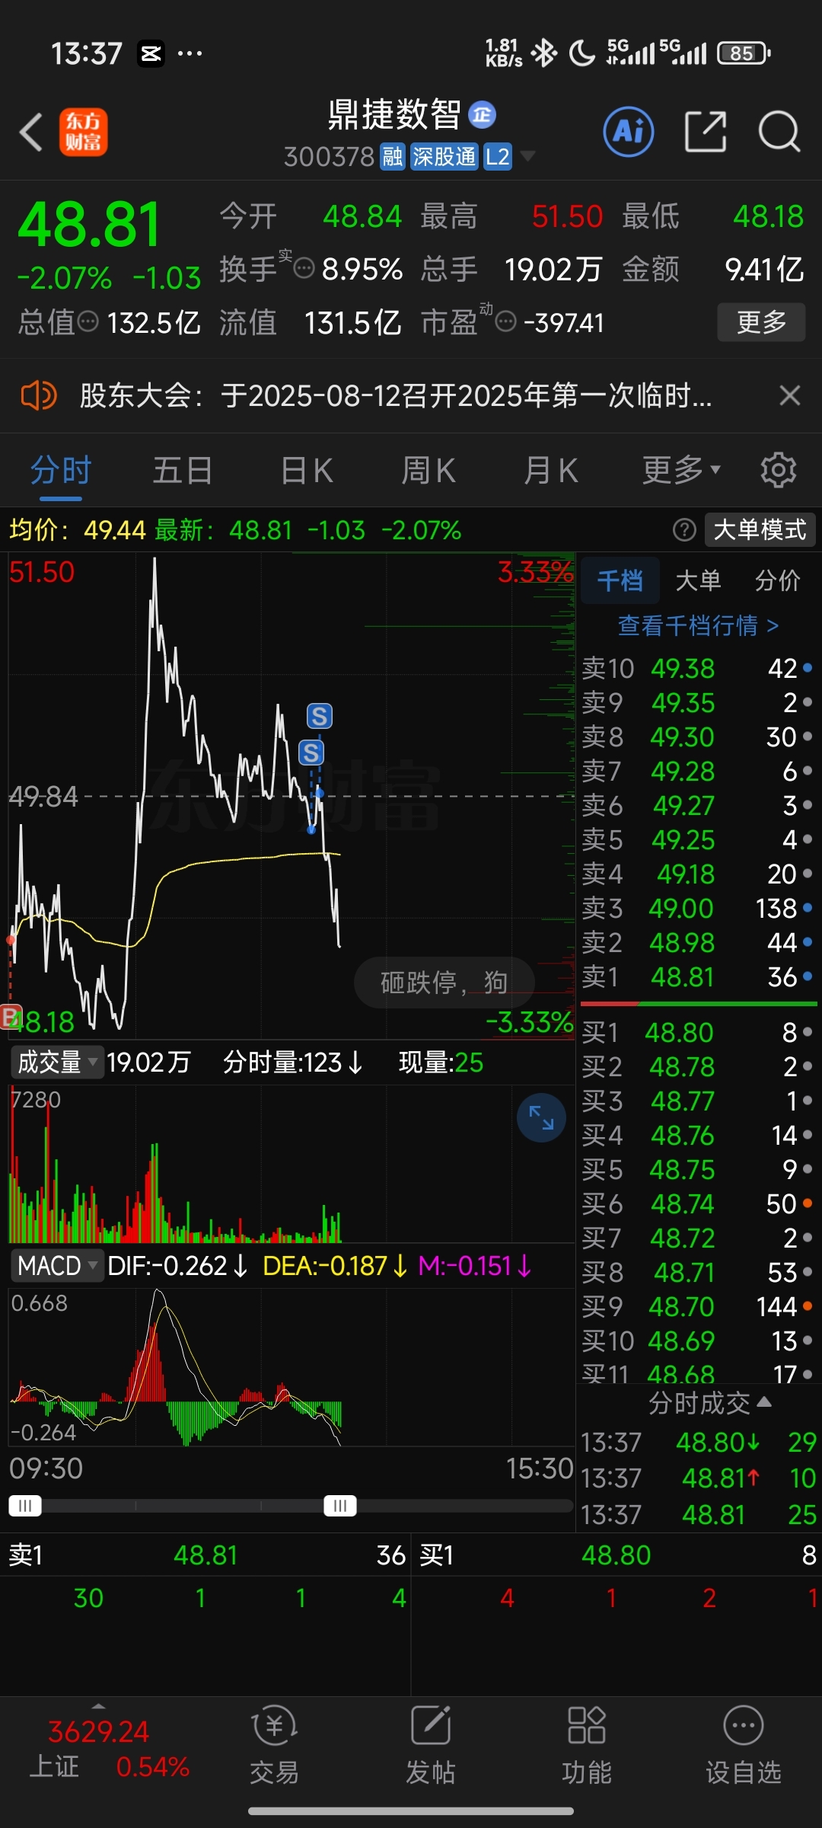Tap 买6 row at 48.74
Viewport: 822px width, 1828px height.
click(x=698, y=1204)
